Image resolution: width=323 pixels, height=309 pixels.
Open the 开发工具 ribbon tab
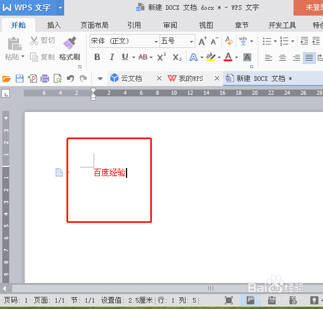[x=282, y=25]
